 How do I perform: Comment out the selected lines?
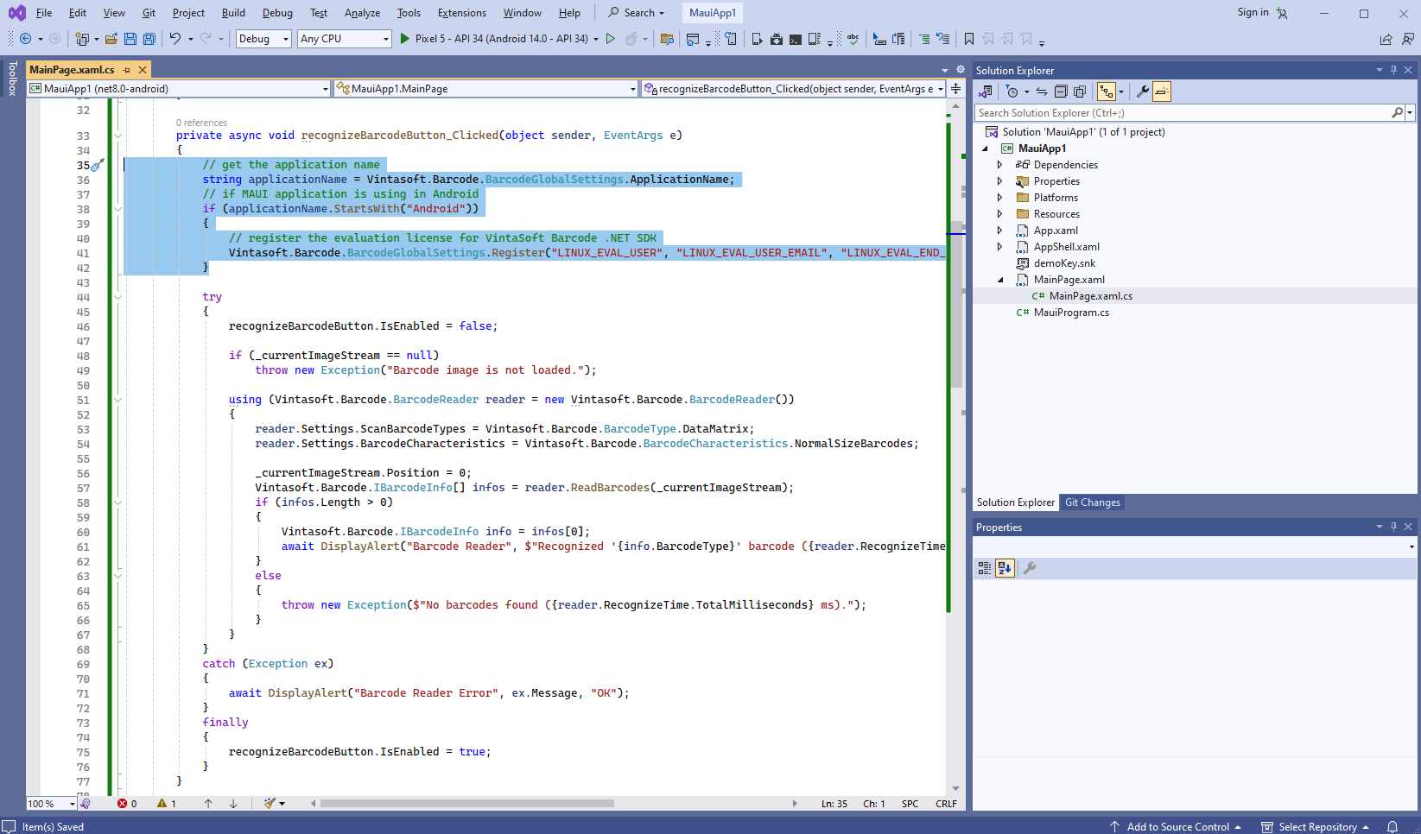pyautogui.click(x=924, y=39)
